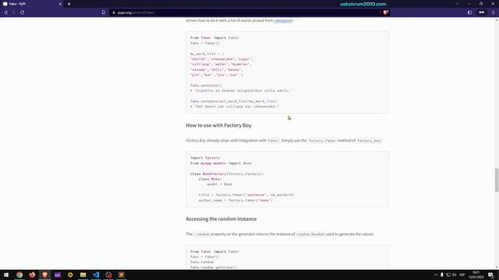Click the inline factory_boy code text
This screenshot has height=280, width=499.
click(369, 141)
